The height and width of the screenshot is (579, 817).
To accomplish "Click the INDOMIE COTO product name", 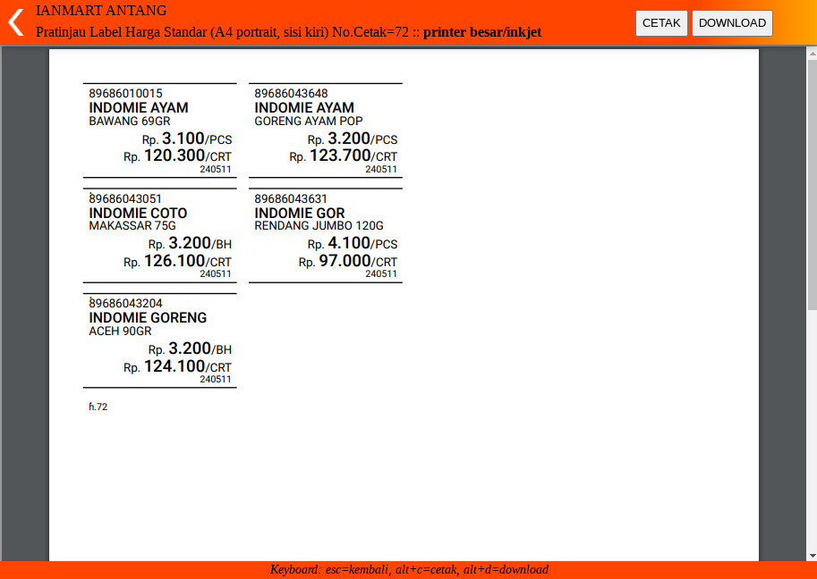I will (139, 214).
